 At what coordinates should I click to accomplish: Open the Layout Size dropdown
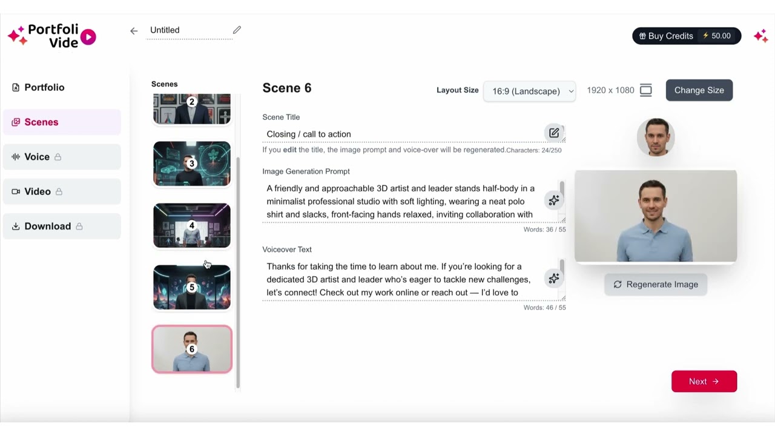529,91
